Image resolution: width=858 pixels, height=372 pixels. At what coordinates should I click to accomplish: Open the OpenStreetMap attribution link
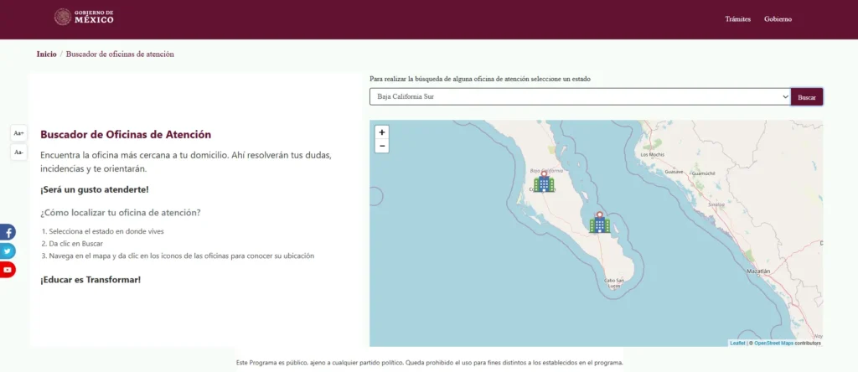(x=773, y=343)
